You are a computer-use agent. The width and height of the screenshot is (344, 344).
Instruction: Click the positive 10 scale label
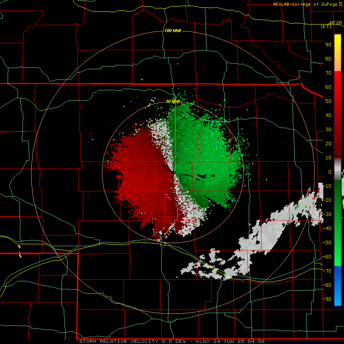[328, 158]
